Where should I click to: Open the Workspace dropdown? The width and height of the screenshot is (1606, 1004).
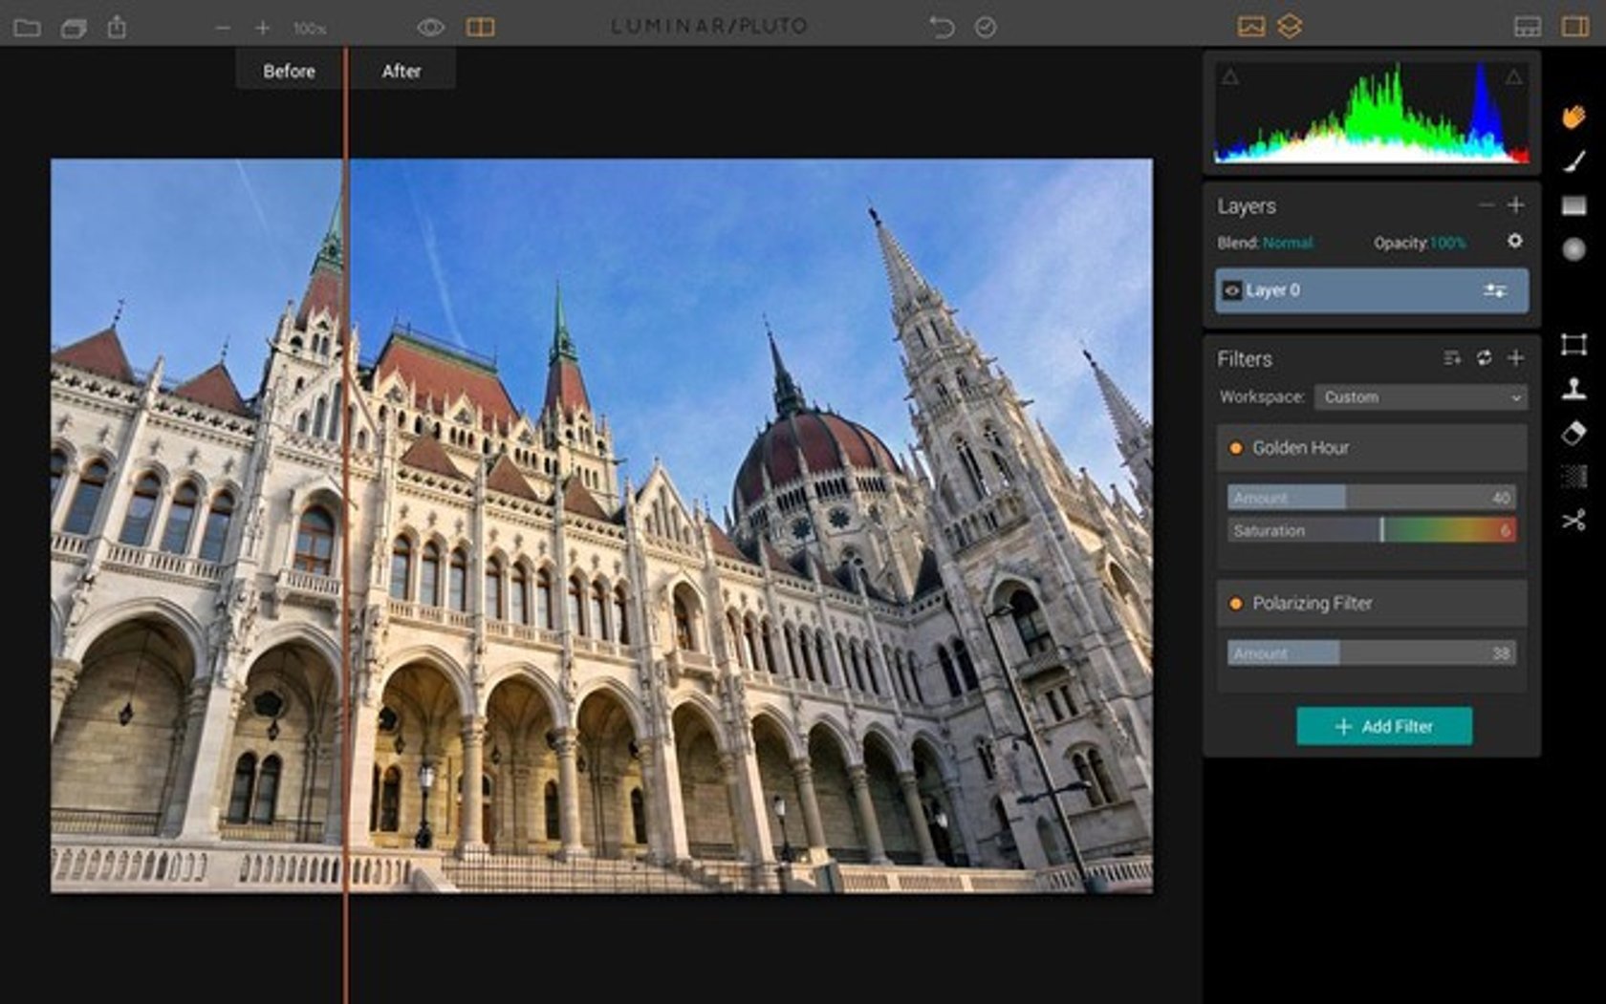tap(1422, 397)
